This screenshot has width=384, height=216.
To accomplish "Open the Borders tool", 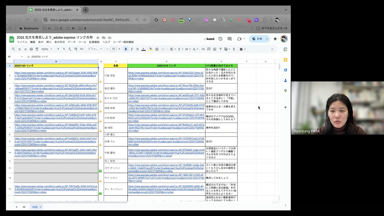I will 157,49.
